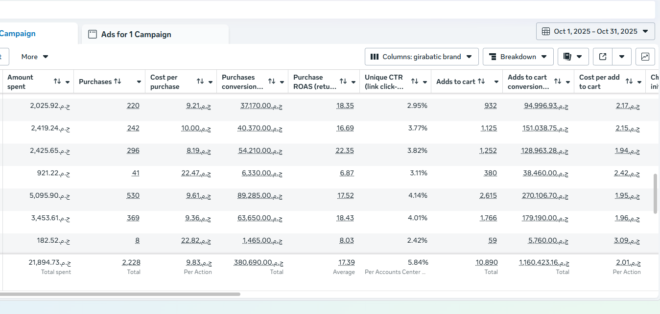The width and height of the screenshot is (660, 314).
Task: Switch to Ads for 1 Campaign tab
Action: point(136,34)
